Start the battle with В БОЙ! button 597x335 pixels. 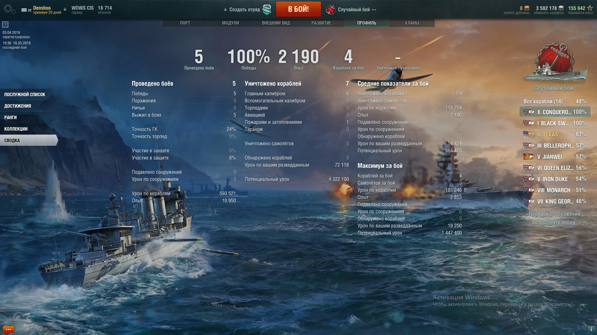[x=298, y=9]
